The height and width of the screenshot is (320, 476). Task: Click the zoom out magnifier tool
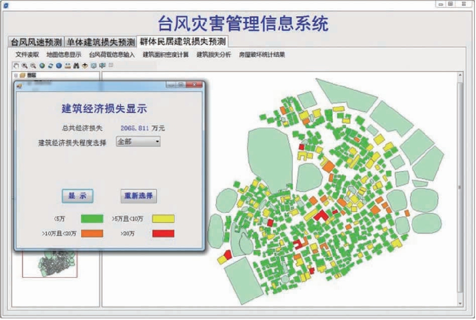[32, 66]
